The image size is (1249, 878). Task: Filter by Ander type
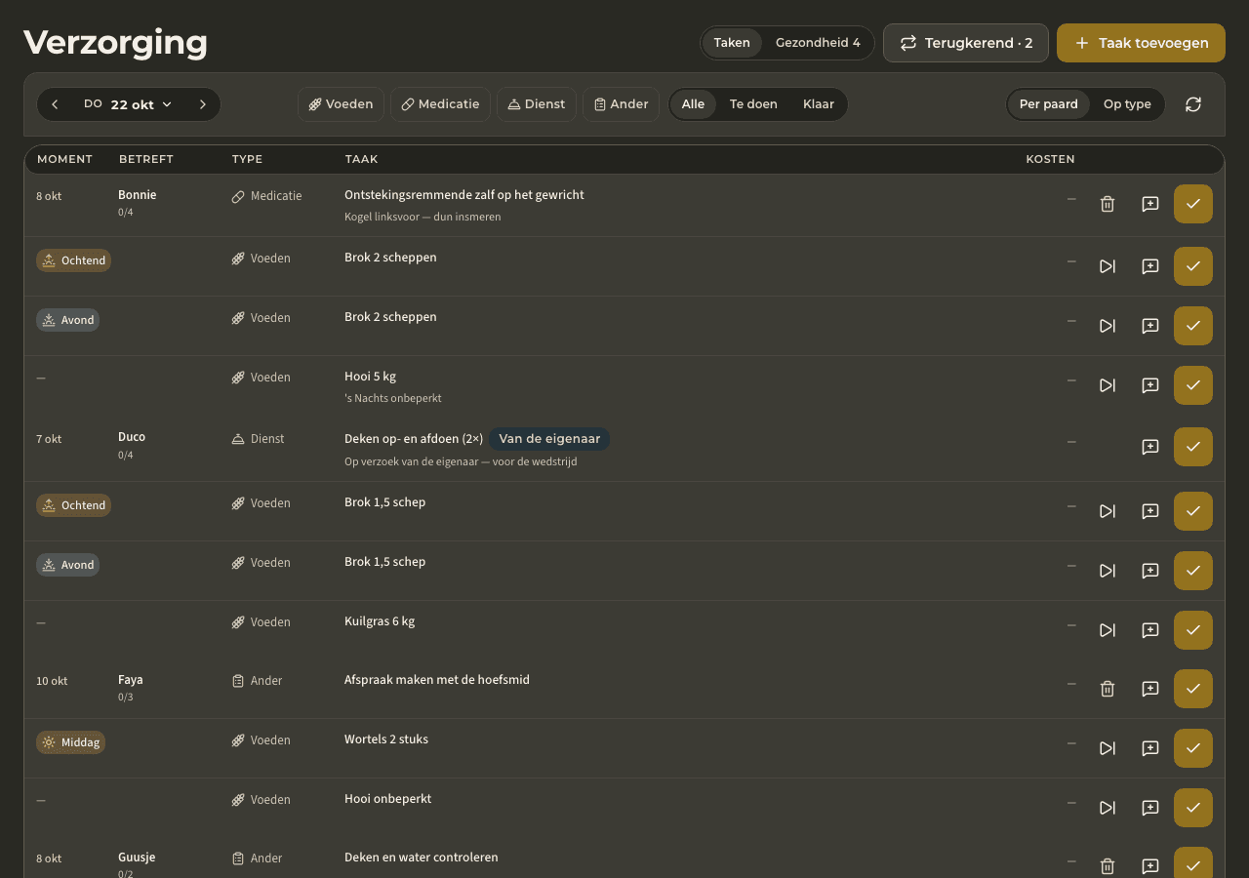(x=622, y=104)
